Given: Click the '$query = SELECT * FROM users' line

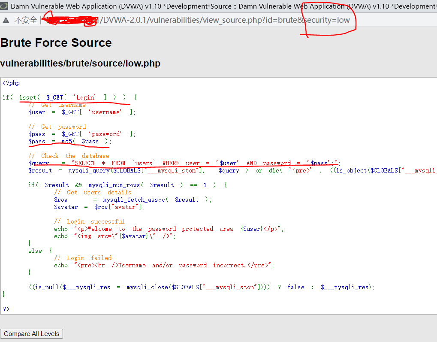Looking at the screenshot, I should [x=184, y=163].
